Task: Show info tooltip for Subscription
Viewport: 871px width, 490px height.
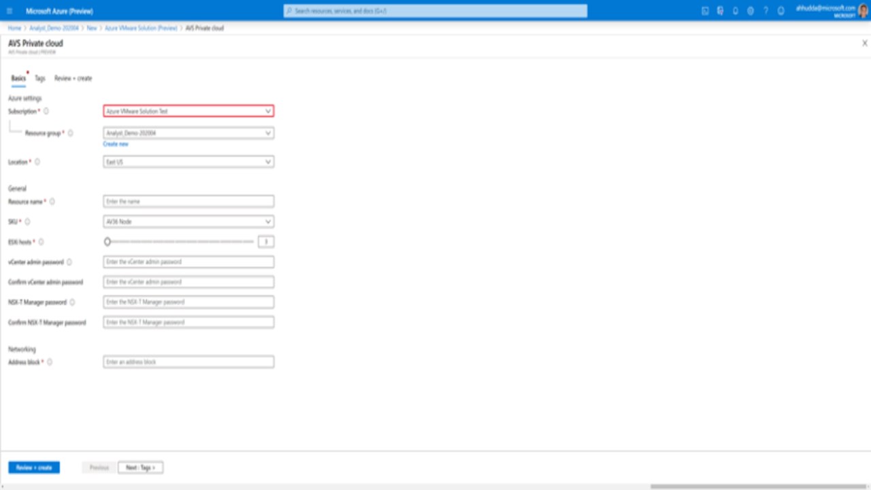Action: pyautogui.click(x=46, y=111)
